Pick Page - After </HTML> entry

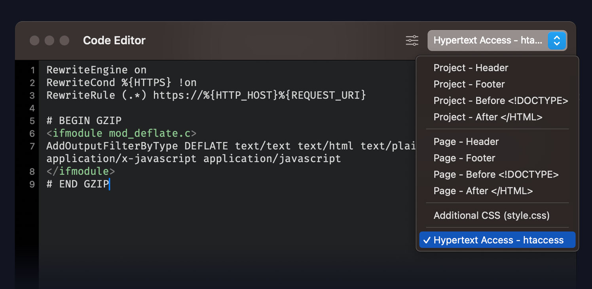tap(483, 191)
